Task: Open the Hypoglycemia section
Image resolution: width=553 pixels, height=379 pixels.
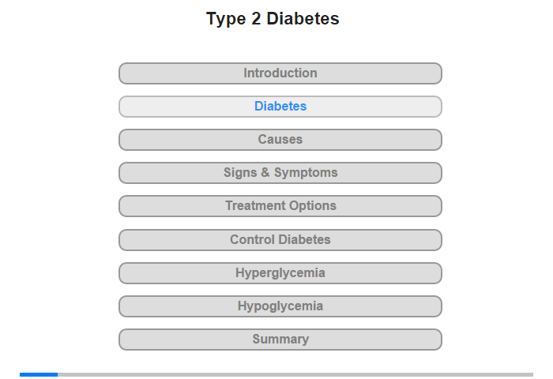Action: (x=280, y=306)
